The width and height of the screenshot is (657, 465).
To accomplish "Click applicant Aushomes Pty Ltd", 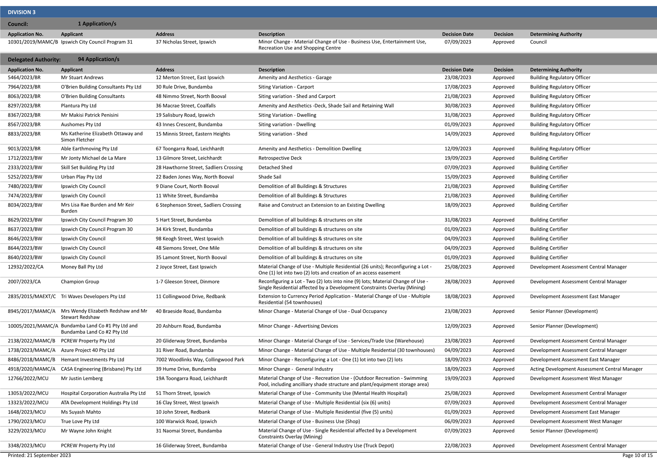I will pyautogui.click(x=81, y=125).
